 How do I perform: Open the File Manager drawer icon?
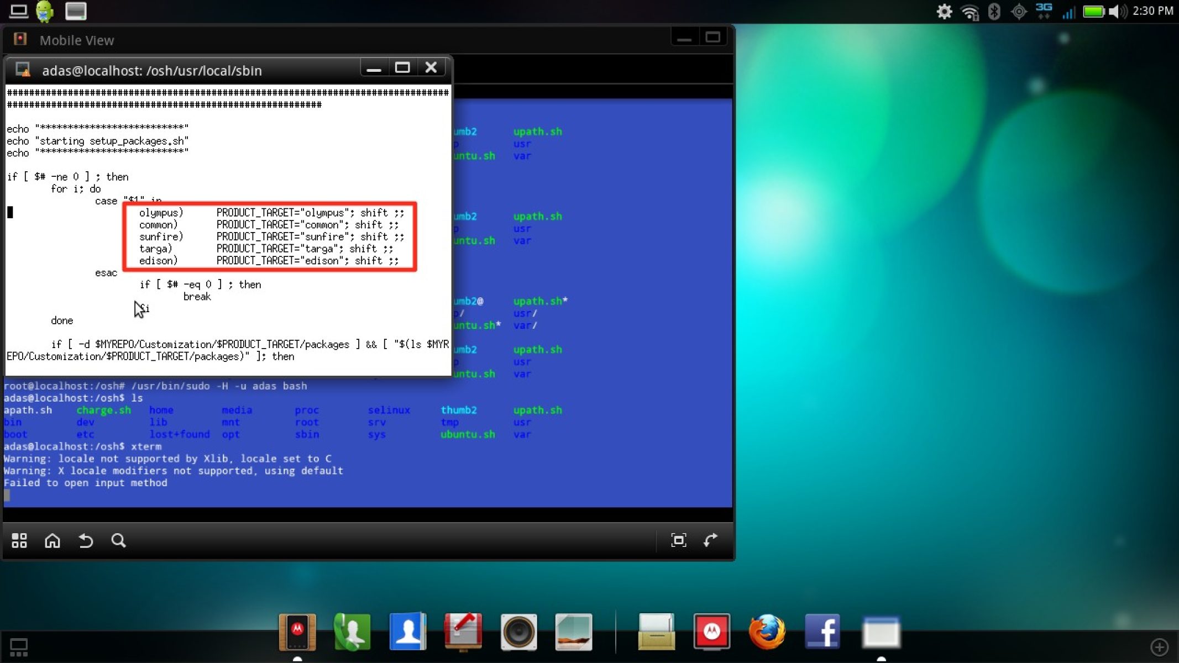(x=656, y=632)
